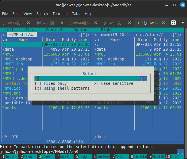187x159 pixels.
Task: Sort left panel by Size column
Action: pyautogui.click(x=51, y=40)
